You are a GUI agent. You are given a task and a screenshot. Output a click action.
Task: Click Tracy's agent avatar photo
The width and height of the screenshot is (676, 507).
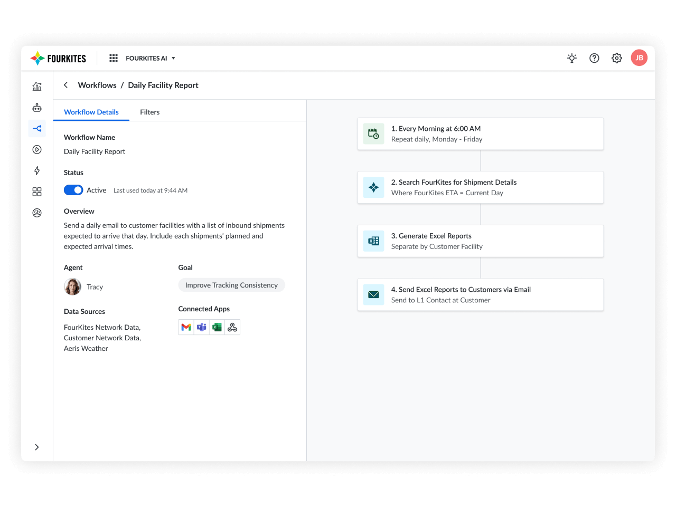pyautogui.click(x=73, y=287)
